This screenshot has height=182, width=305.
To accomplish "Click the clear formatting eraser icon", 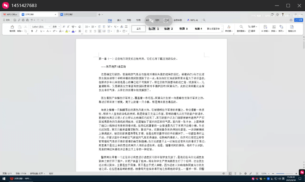I will tap(80, 27).
